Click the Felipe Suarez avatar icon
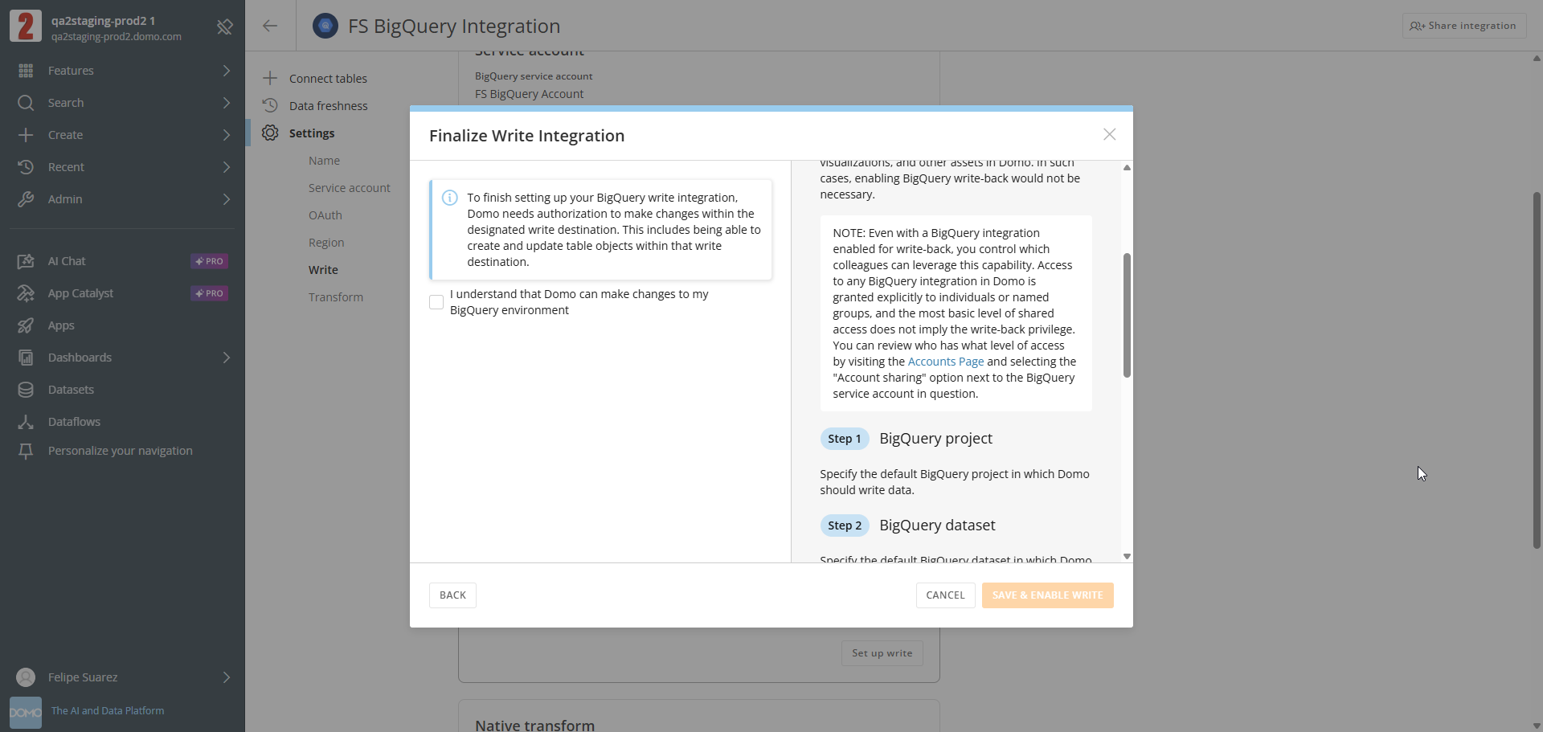The height and width of the screenshot is (732, 1543). point(26,677)
